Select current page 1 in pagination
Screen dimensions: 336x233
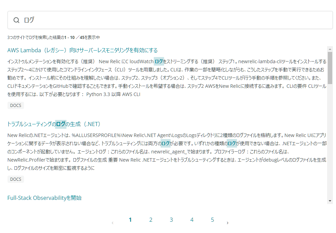(x=130, y=220)
